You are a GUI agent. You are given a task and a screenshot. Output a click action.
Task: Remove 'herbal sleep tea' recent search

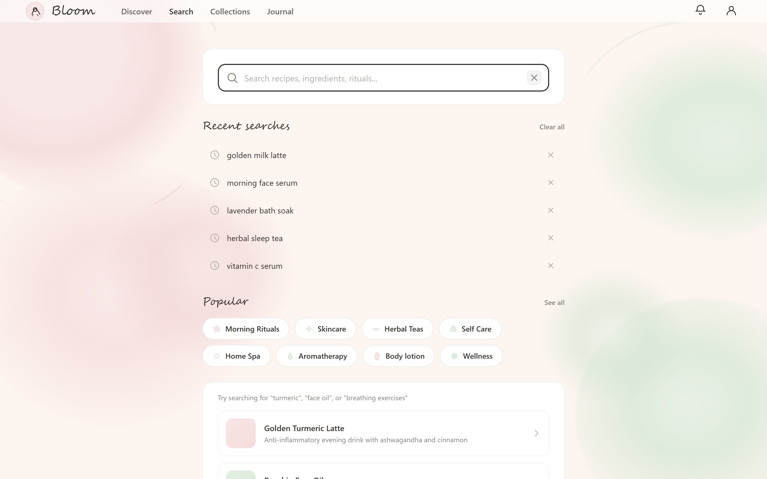click(550, 238)
